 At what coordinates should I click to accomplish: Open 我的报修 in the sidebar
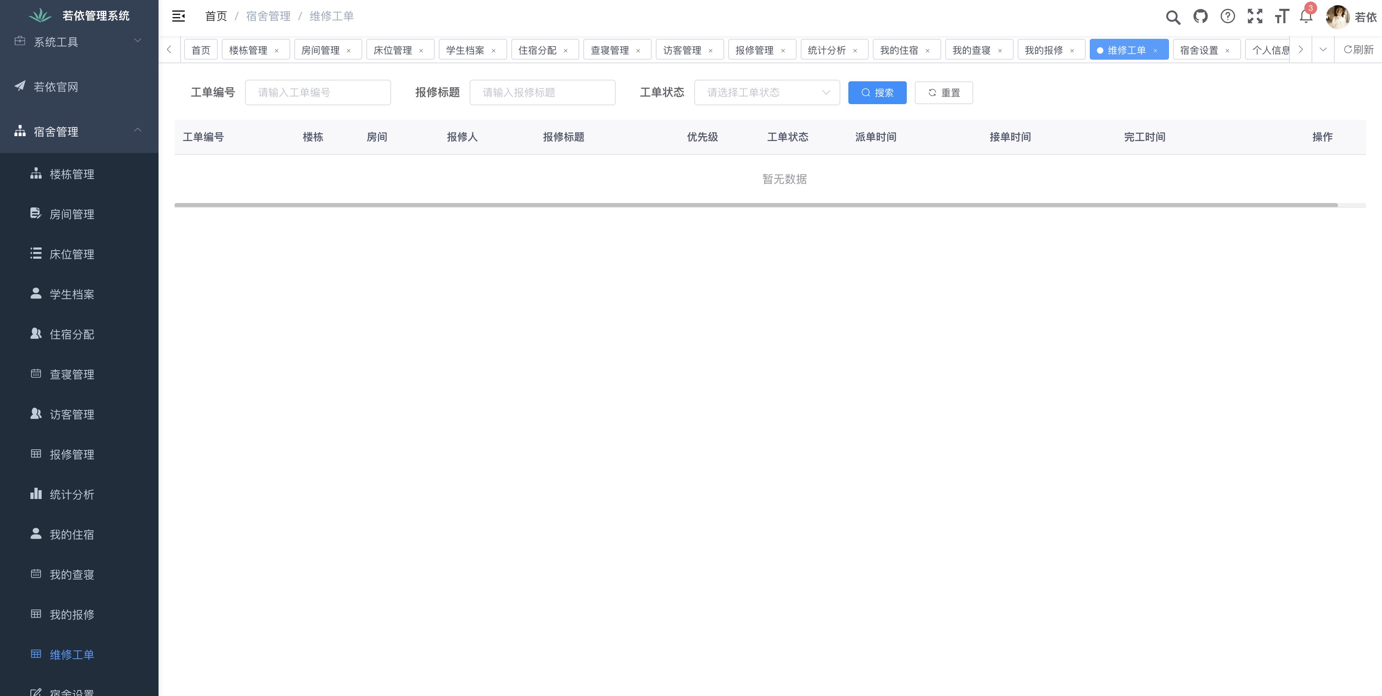[x=79, y=614]
